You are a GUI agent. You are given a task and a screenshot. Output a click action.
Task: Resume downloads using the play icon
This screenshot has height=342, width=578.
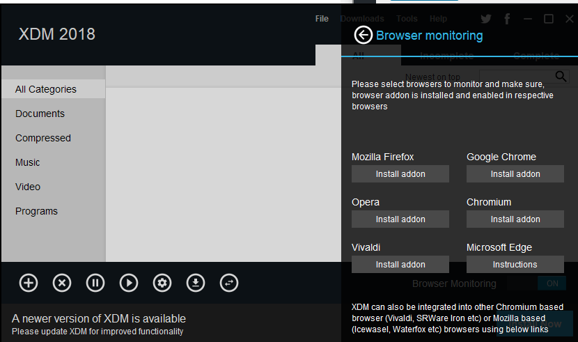click(x=129, y=283)
